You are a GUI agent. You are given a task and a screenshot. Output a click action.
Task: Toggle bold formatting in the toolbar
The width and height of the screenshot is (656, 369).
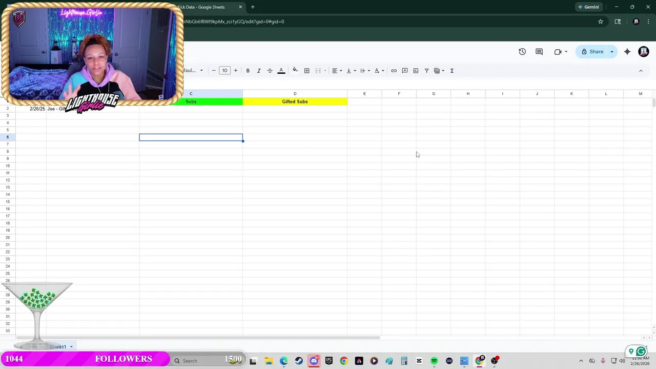point(248,71)
